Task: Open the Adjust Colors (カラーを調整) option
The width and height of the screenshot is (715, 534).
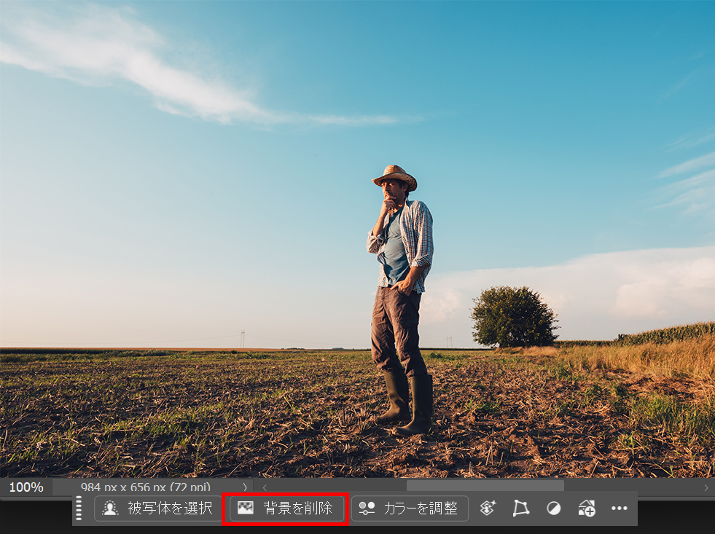Action: pos(410,509)
